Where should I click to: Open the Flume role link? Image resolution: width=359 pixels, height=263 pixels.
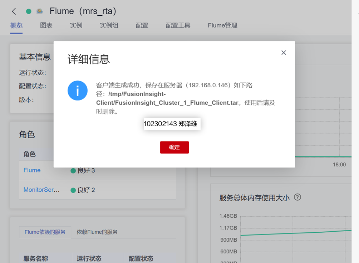click(x=32, y=170)
